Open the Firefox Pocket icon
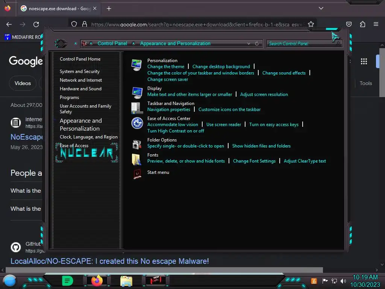Image resolution: width=385 pixels, height=289 pixels. 349,24
